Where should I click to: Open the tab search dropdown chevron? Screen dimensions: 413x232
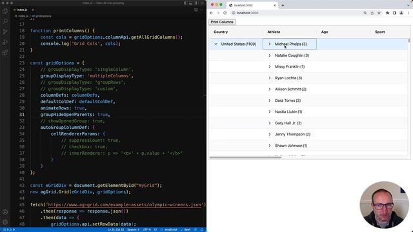point(408,5)
